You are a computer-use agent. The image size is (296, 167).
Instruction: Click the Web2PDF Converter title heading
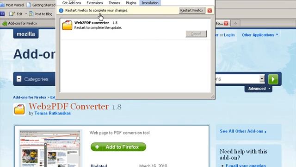[68, 107]
